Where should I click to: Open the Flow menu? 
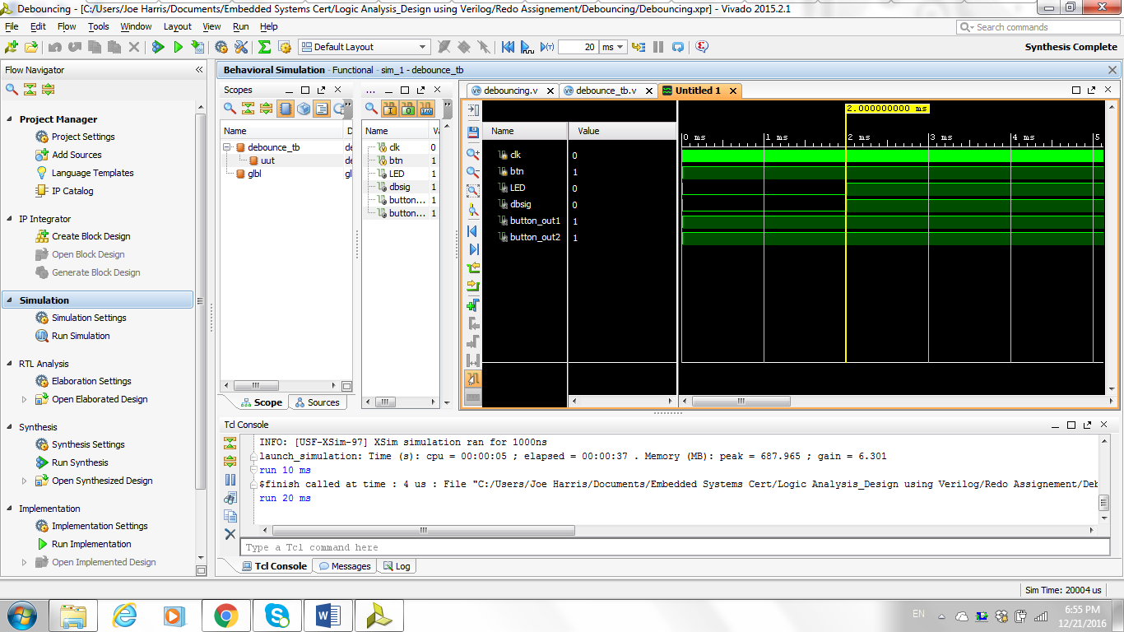(x=65, y=26)
